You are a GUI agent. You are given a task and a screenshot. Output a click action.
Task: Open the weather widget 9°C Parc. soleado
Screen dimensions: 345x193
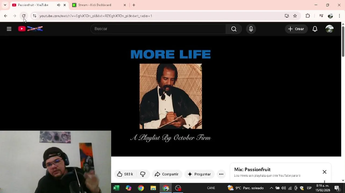245,188
